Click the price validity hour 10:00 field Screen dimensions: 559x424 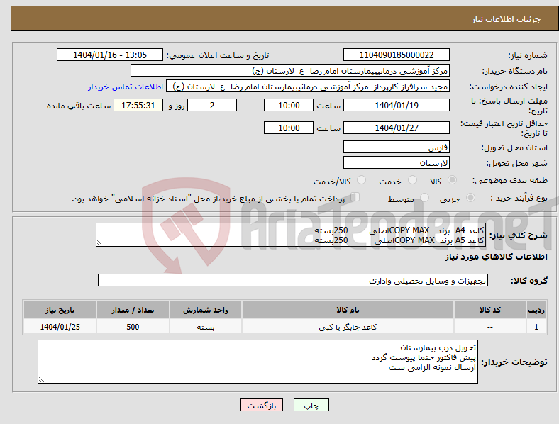[x=289, y=128]
